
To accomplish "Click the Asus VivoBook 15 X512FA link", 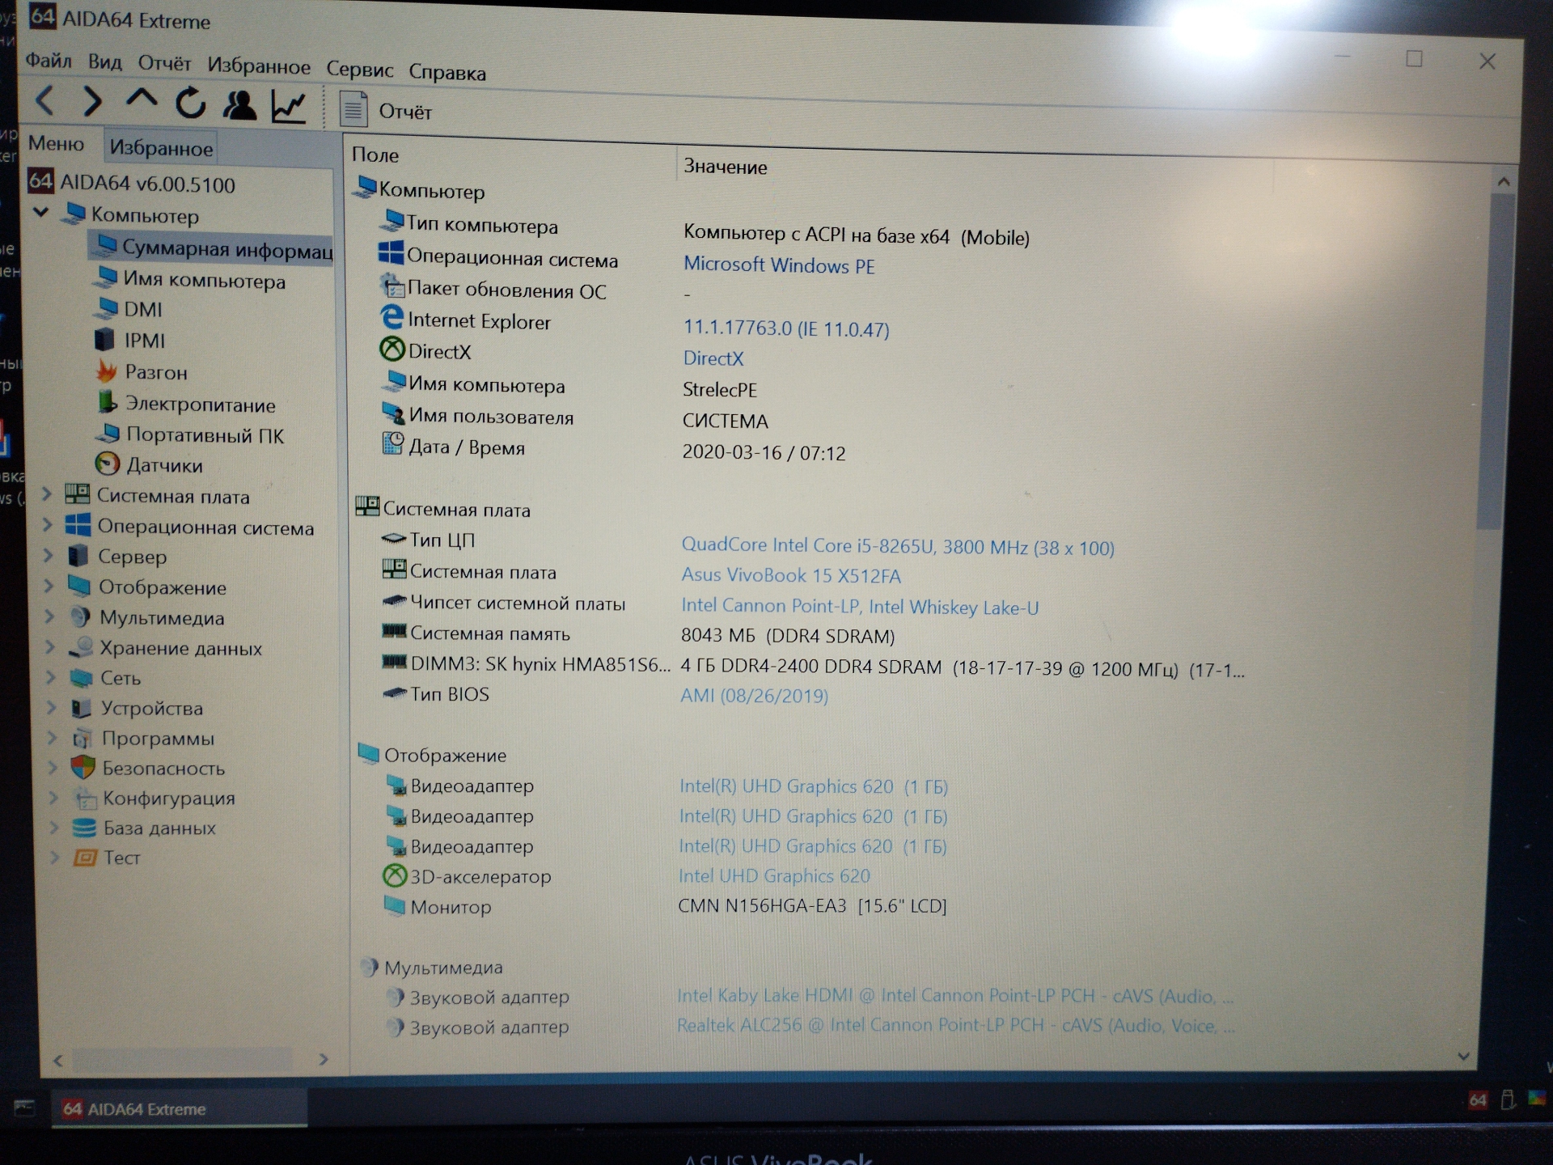I will (x=791, y=575).
